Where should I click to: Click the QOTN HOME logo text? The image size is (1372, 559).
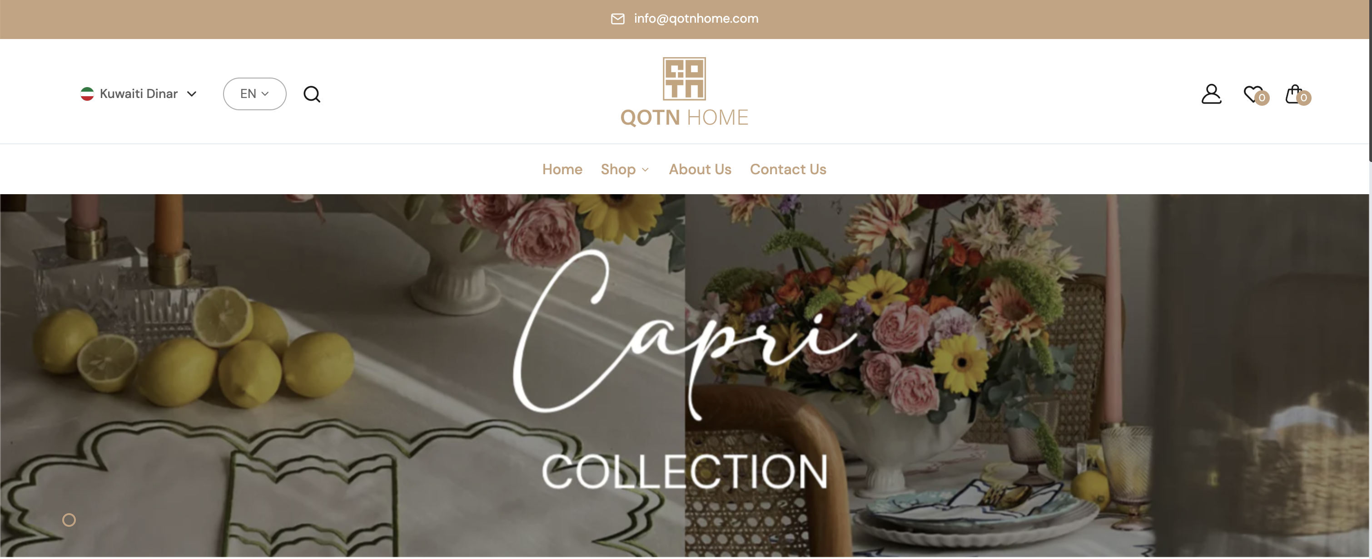click(684, 118)
